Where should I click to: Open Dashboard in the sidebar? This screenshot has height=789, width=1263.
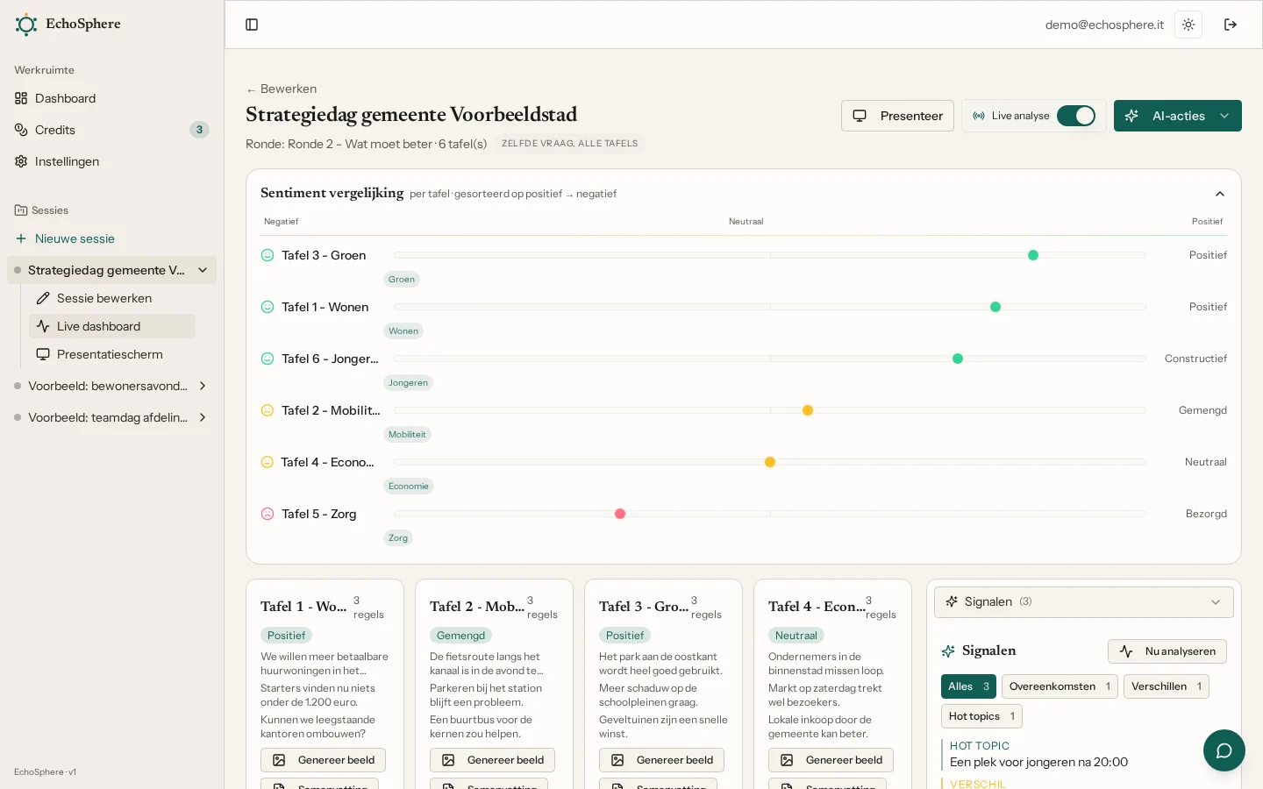tap(111, 98)
